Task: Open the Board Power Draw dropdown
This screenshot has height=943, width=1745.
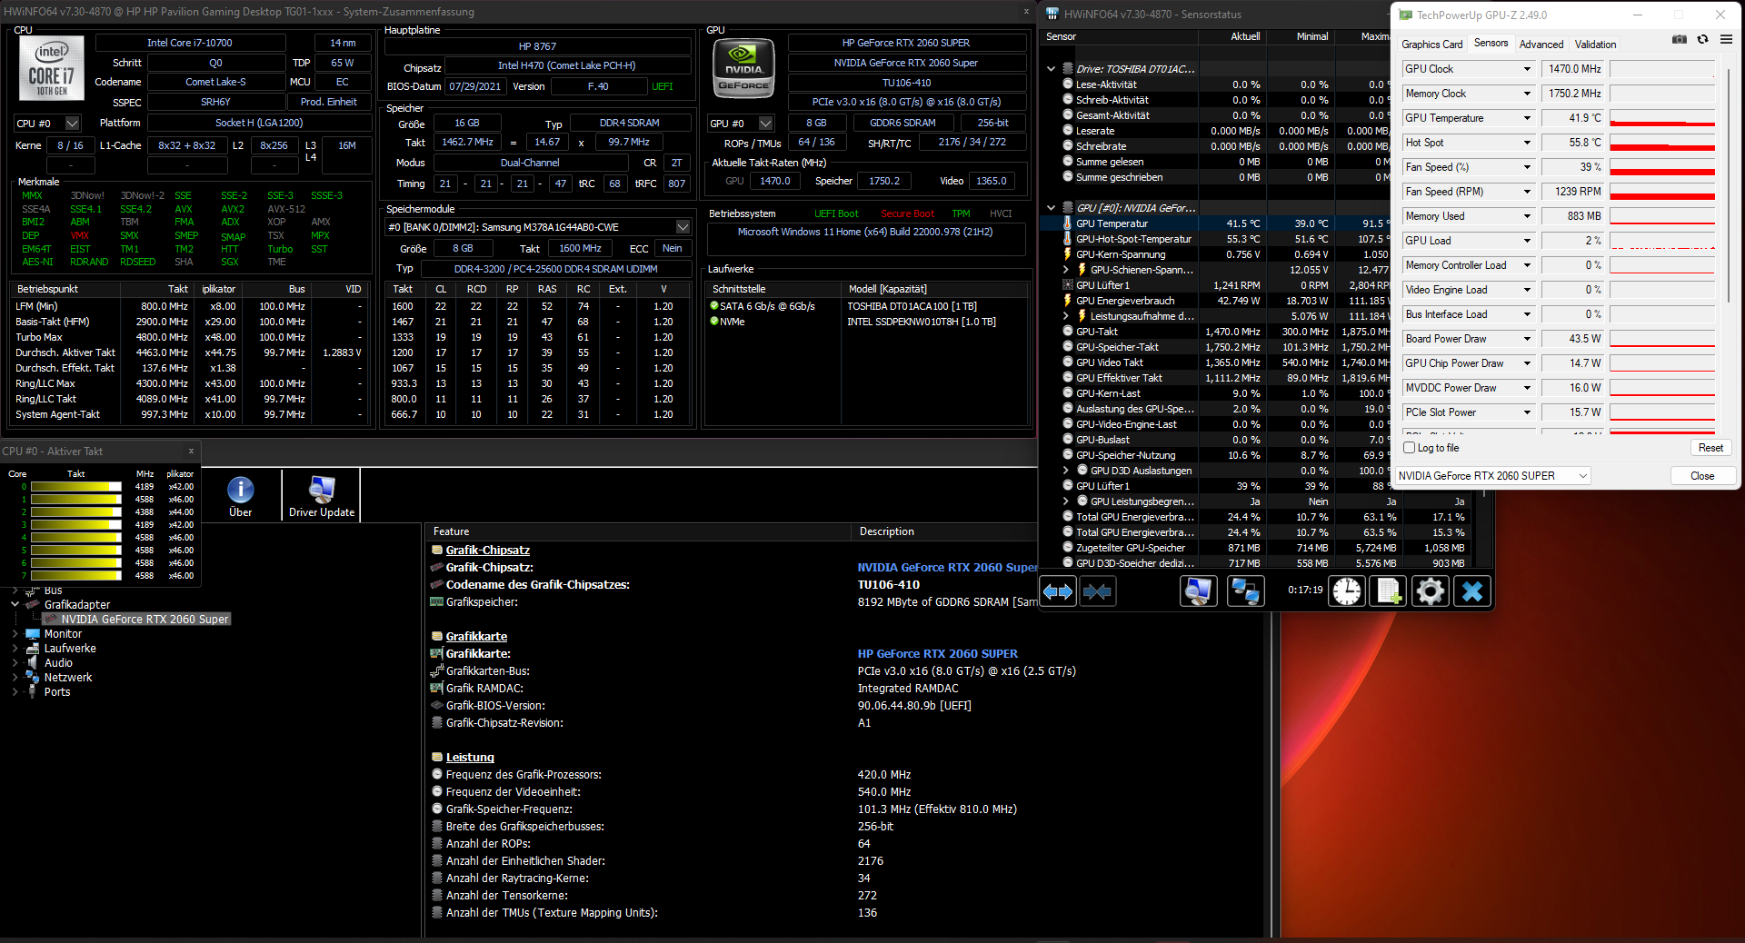Action: point(1527,339)
